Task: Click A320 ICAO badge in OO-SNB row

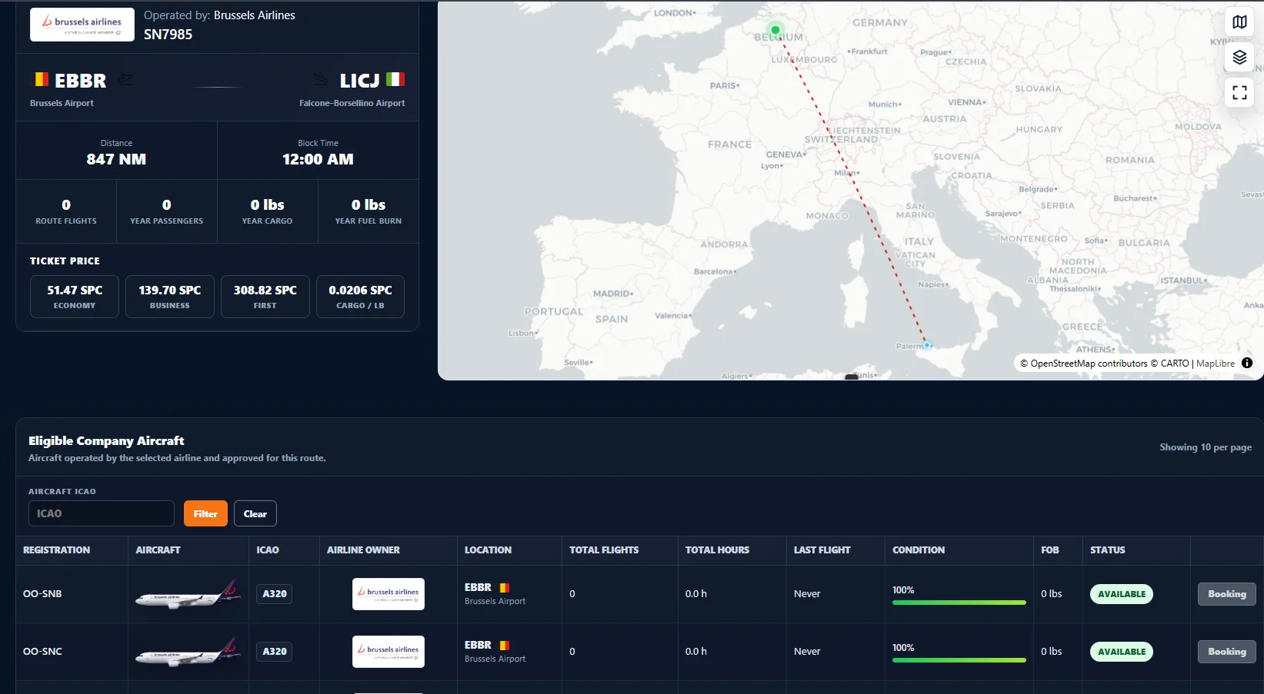Action: (275, 594)
